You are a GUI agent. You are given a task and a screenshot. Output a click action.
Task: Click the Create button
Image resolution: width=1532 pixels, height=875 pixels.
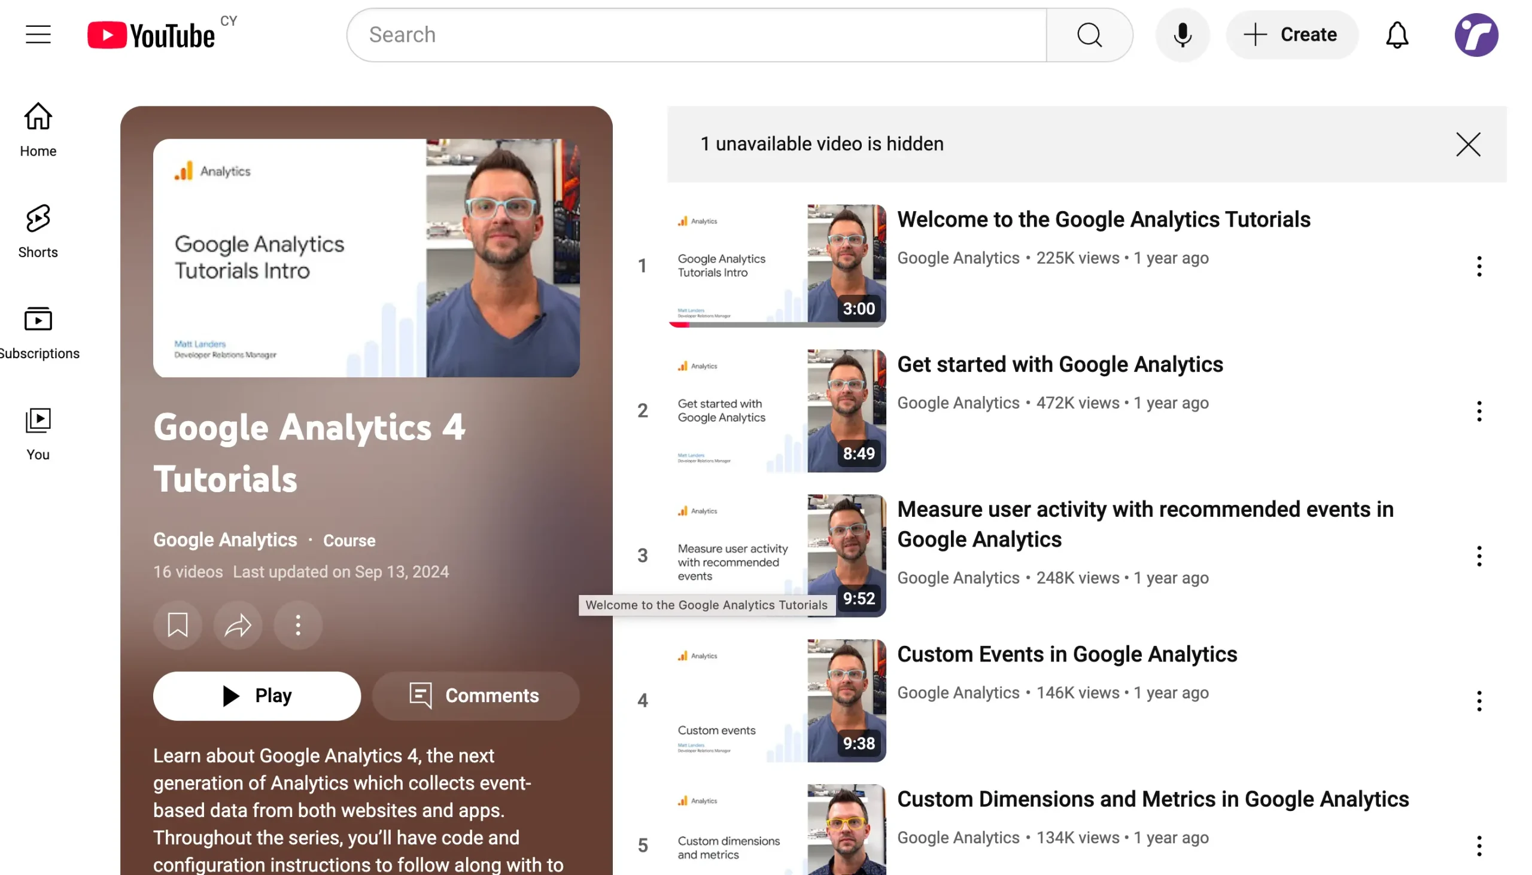[1291, 35]
